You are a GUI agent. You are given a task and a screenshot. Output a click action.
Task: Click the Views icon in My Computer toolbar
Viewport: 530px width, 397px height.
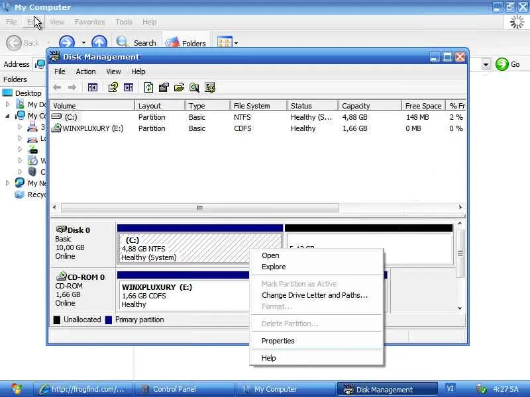(x=225, y=42)
